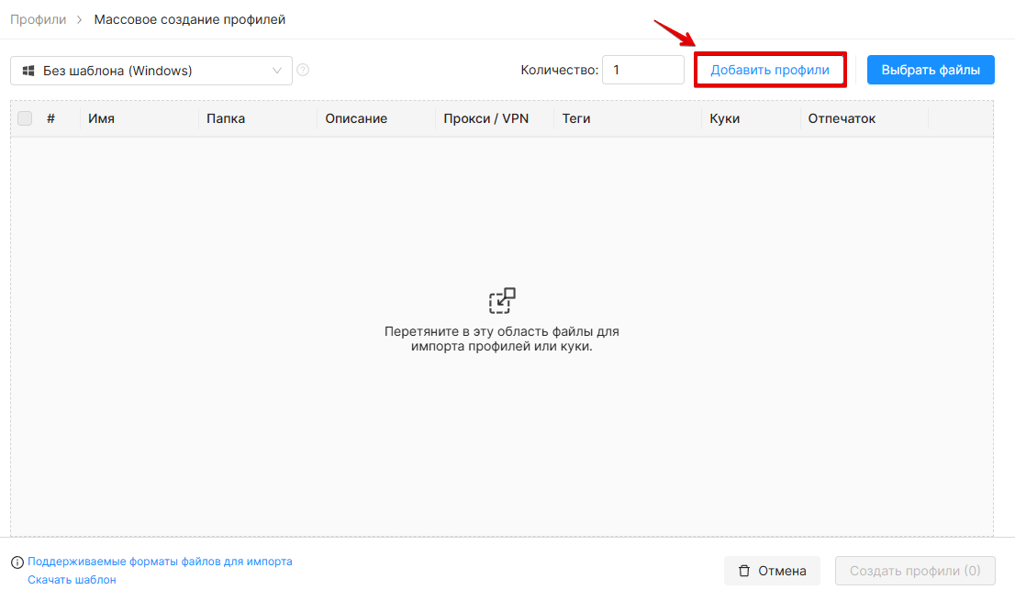Image resolution: width=1015 pixels, height=601 pixels.
Task: Click the 'Прокси / VPN' column header
Action: [486, 118]
